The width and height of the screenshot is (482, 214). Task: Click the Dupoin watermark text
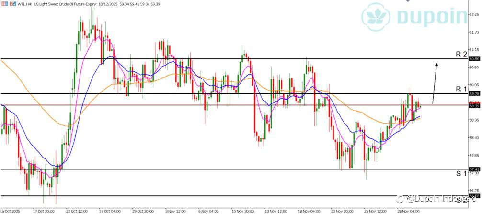(x=433, y=15)
